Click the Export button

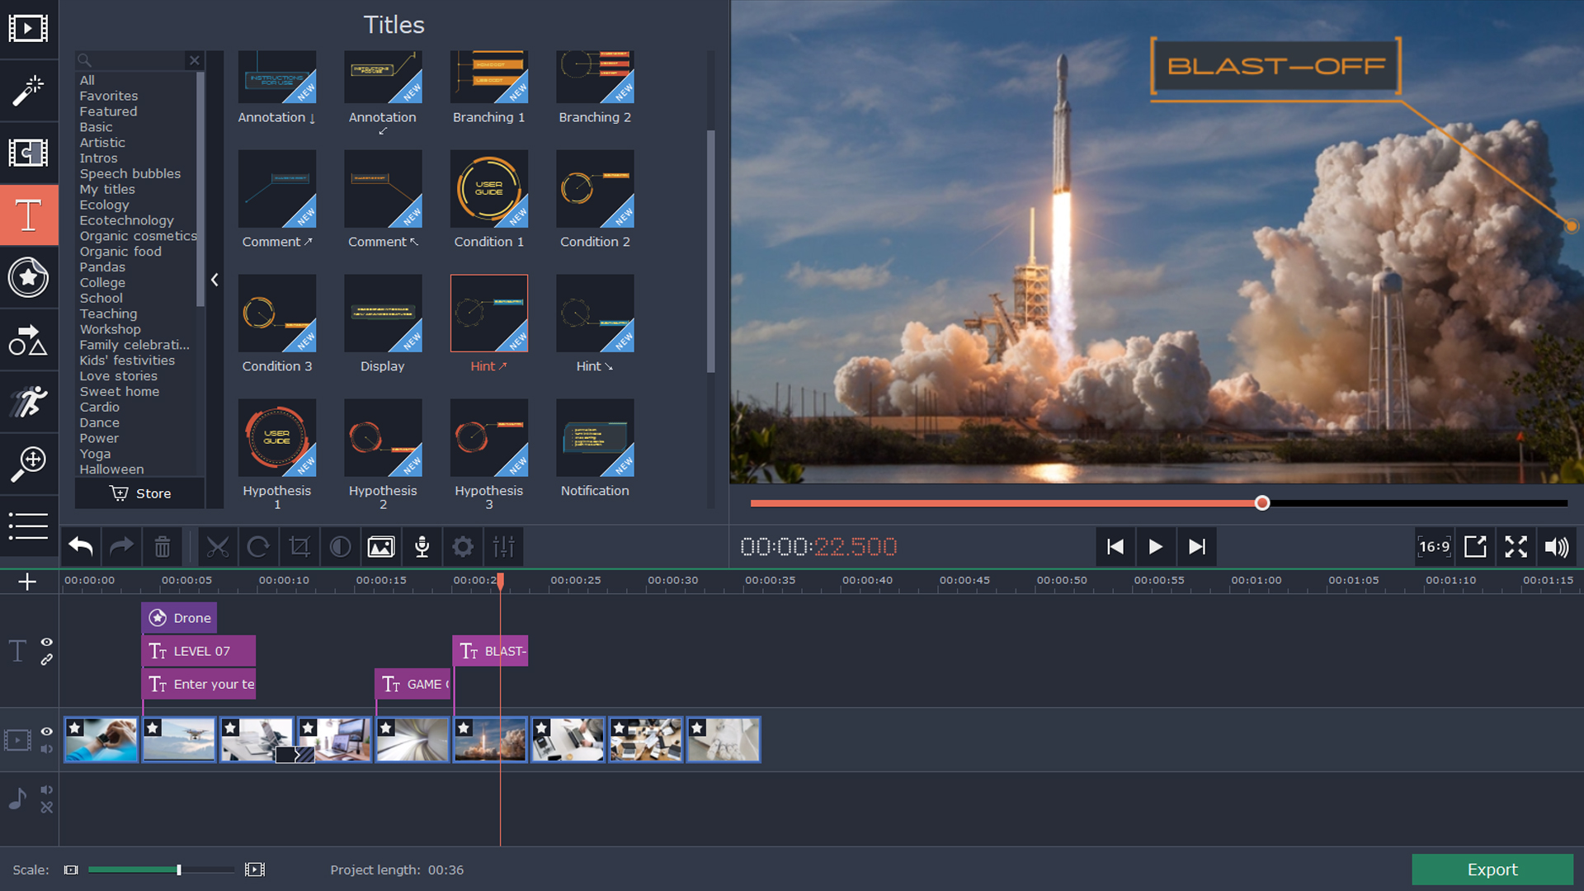point(1491,870)
